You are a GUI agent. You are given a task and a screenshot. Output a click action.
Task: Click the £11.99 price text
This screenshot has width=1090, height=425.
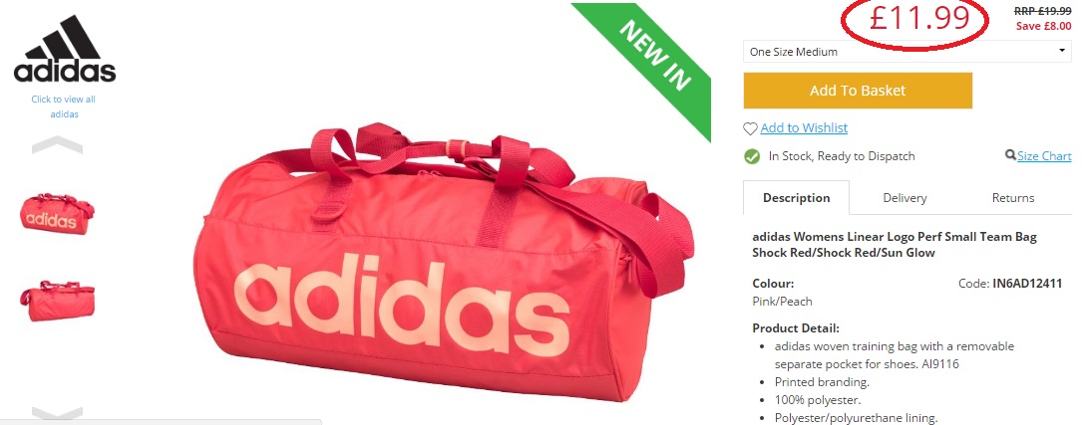pyautogui.click(x=919, y=18)
